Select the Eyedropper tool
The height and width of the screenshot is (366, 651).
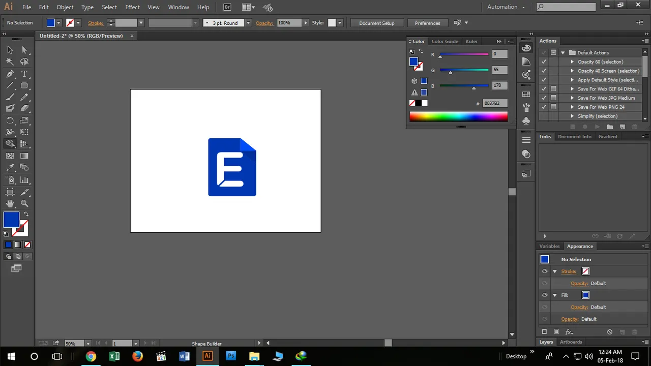(x=10, y=168)
